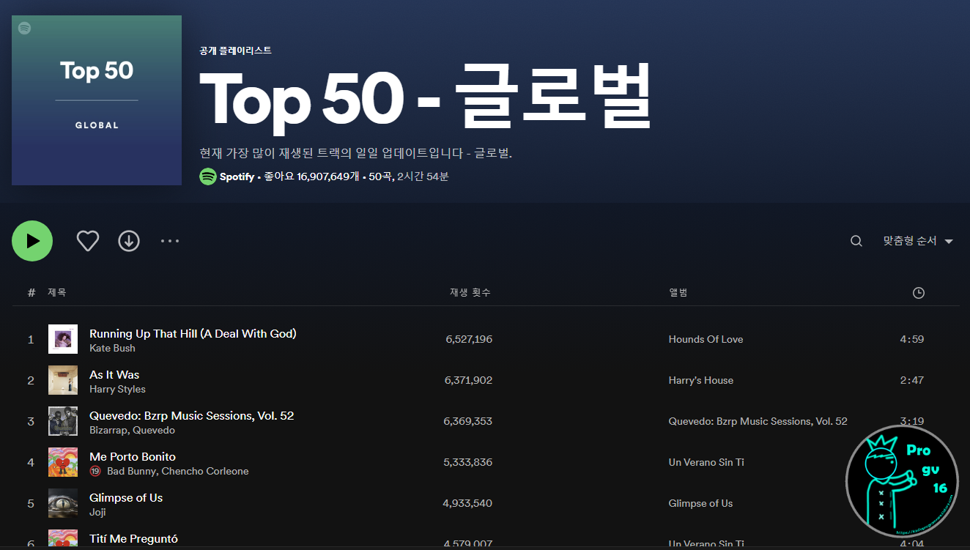Open artist Chencho Corleone
Screen dimensions: 970x550
tap(205, 472)
